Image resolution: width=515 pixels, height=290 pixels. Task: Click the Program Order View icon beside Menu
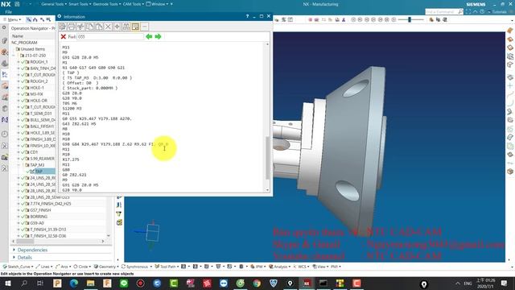point(29,19)
